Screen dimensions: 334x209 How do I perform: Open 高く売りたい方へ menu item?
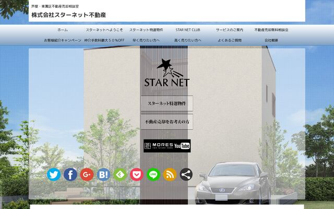pos(188,40)
